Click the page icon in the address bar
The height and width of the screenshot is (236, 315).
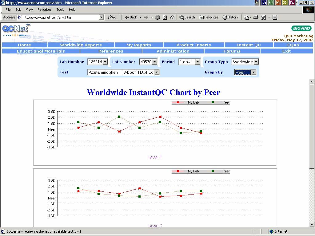click(20, 17)
